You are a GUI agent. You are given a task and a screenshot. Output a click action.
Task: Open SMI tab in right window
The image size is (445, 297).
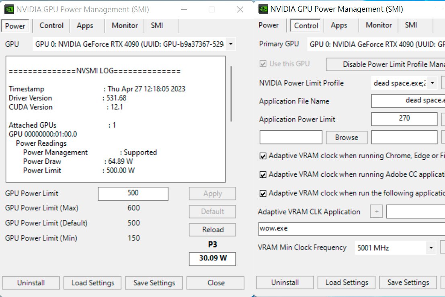tap(411, 25)
